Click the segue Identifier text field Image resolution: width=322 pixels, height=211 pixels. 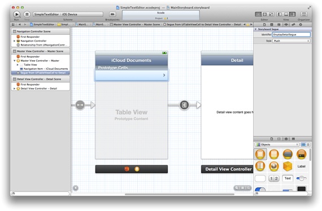[x=291, y=34]
